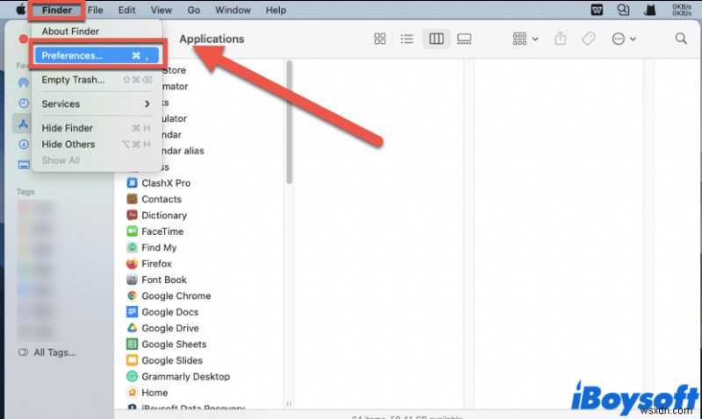Switch to list view

[406, 39]
